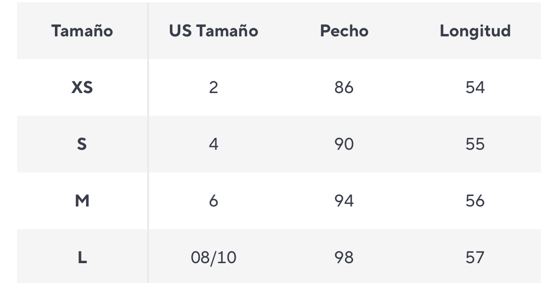The width and height of the screenshot is (558, 283).
Task: Select Pecho value 86
Action: 344,87
